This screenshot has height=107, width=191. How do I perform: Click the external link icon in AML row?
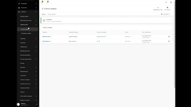[x=99, y=41]
